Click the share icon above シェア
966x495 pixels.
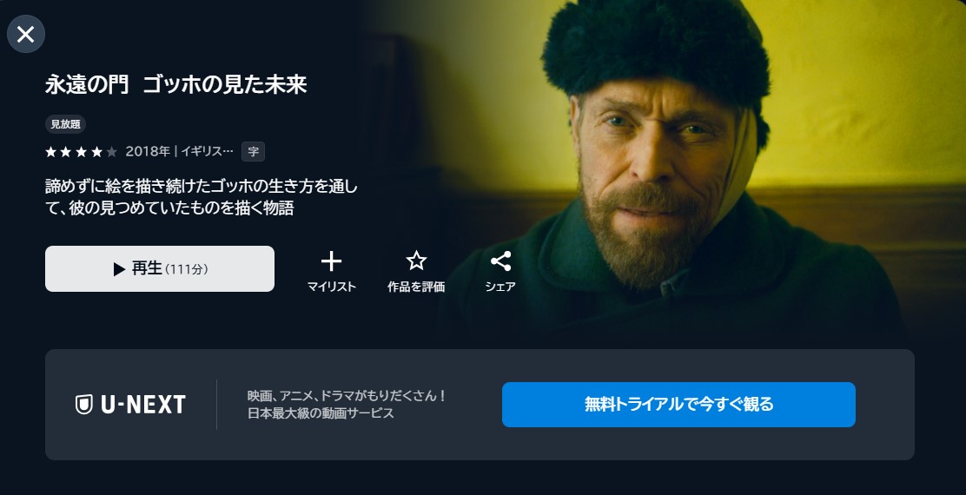point(500,261)
